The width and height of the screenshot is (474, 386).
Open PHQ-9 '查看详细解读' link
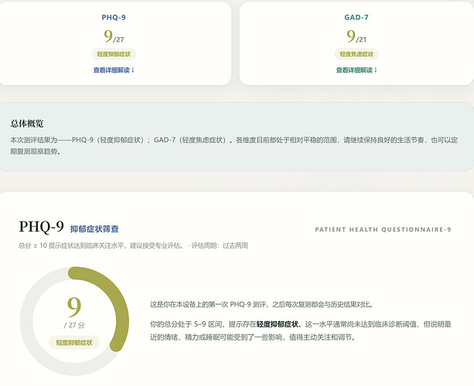click(114, 70)
